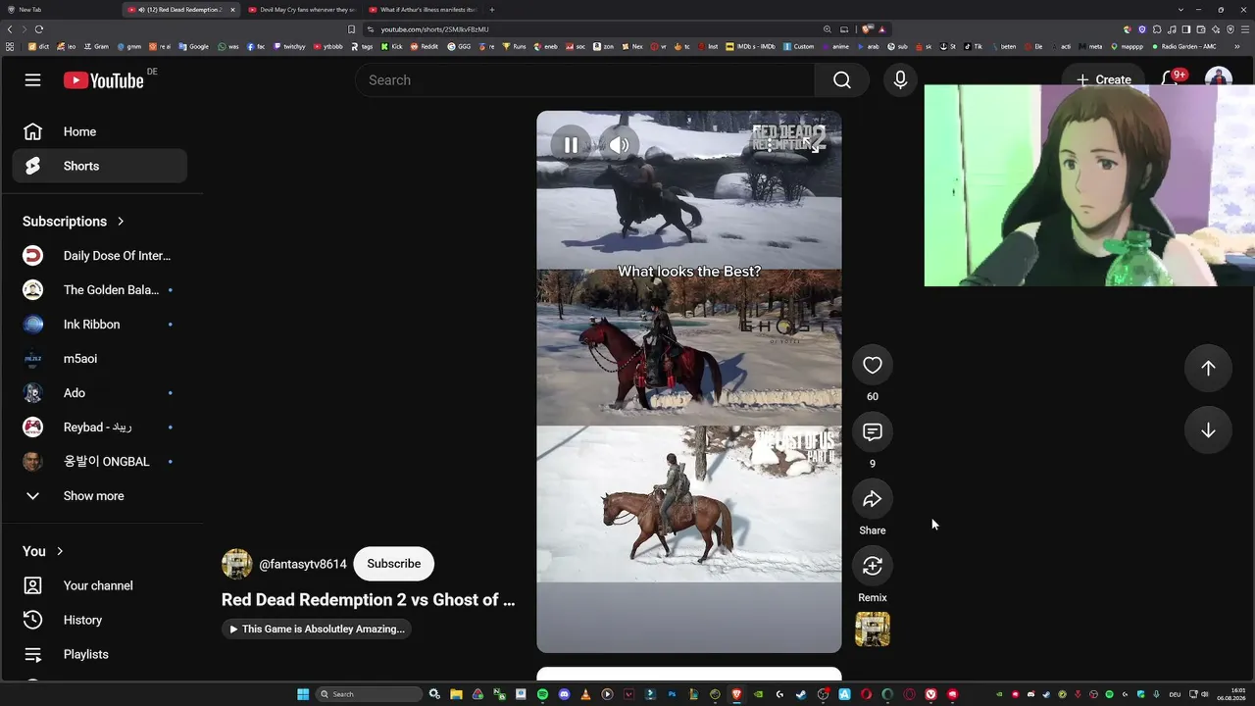
Task: Reload the page
Action: tap(39, 29)
